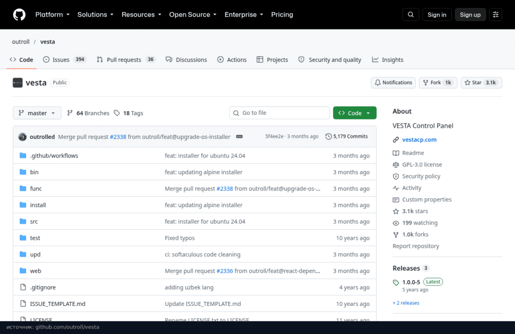This screenshot has height=334, width=515.
Task: Click the Notifications button
Action: pos(393,83)
